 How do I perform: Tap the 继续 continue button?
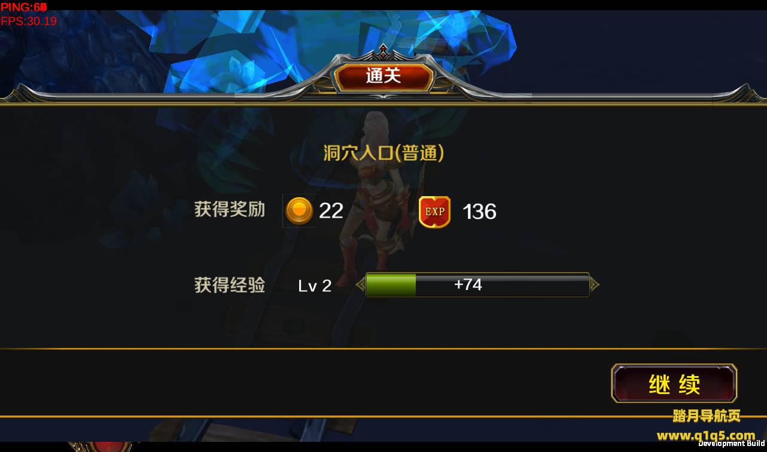point(674,383)
